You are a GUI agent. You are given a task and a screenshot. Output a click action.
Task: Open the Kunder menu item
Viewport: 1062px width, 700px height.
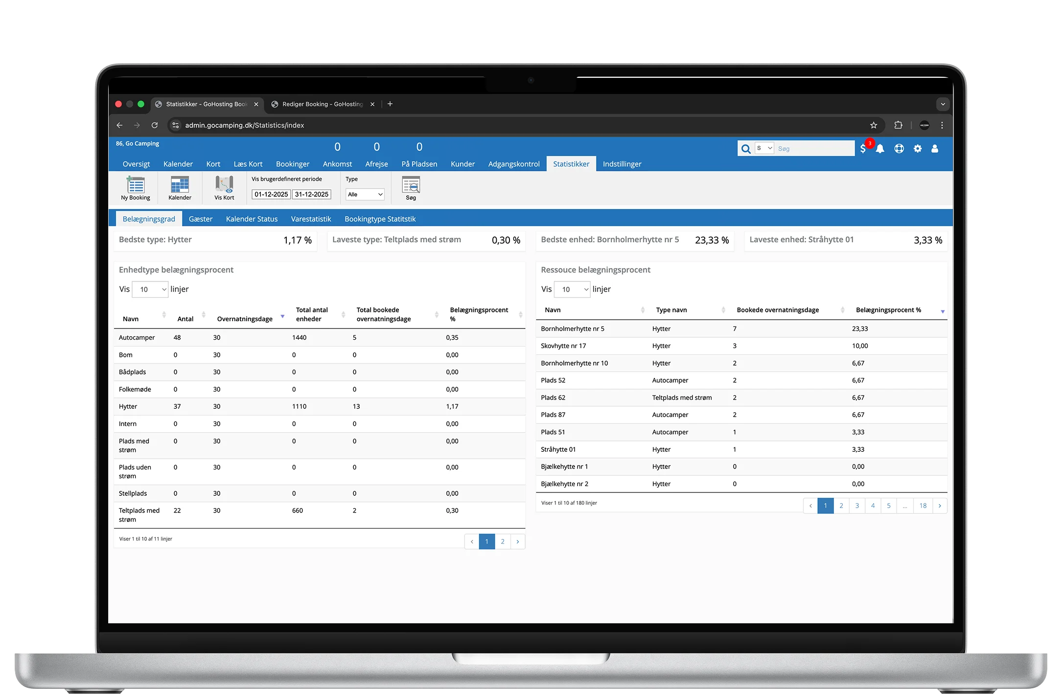pyautogui.click(x=462, y=164)
